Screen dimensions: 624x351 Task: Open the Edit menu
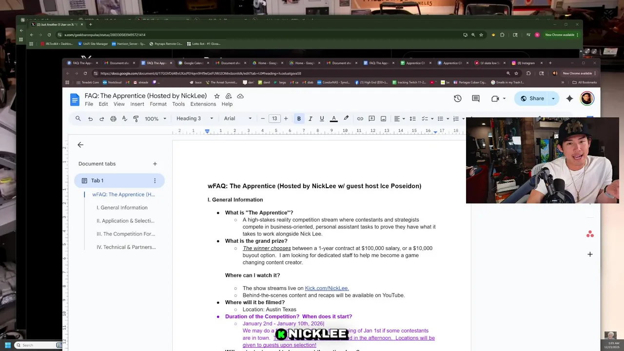[x=103, y=104]
